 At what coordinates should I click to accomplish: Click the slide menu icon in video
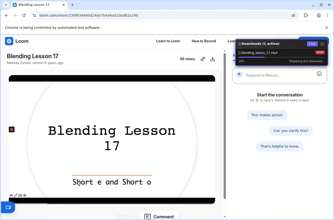coord(20,195)
